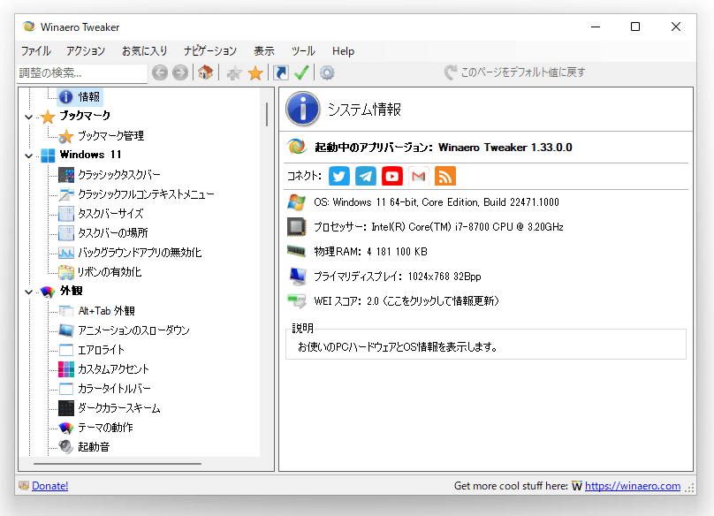Click the Donate! link
Image resolution: width=714 pixels, height=516 pixels.
click(x=50, y=486)
